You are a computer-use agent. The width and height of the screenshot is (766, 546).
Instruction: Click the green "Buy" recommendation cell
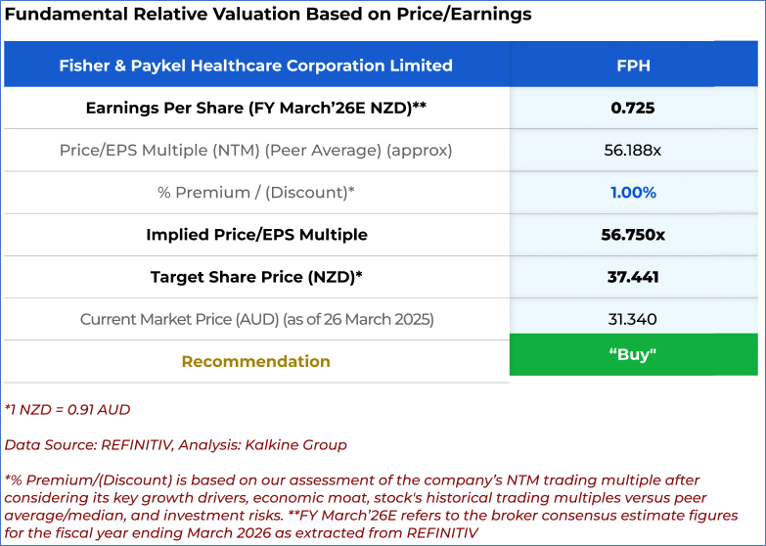point(633,354)
